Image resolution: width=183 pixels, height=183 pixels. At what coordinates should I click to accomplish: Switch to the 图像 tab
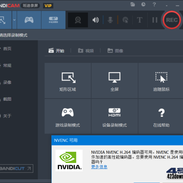(115, 51)
